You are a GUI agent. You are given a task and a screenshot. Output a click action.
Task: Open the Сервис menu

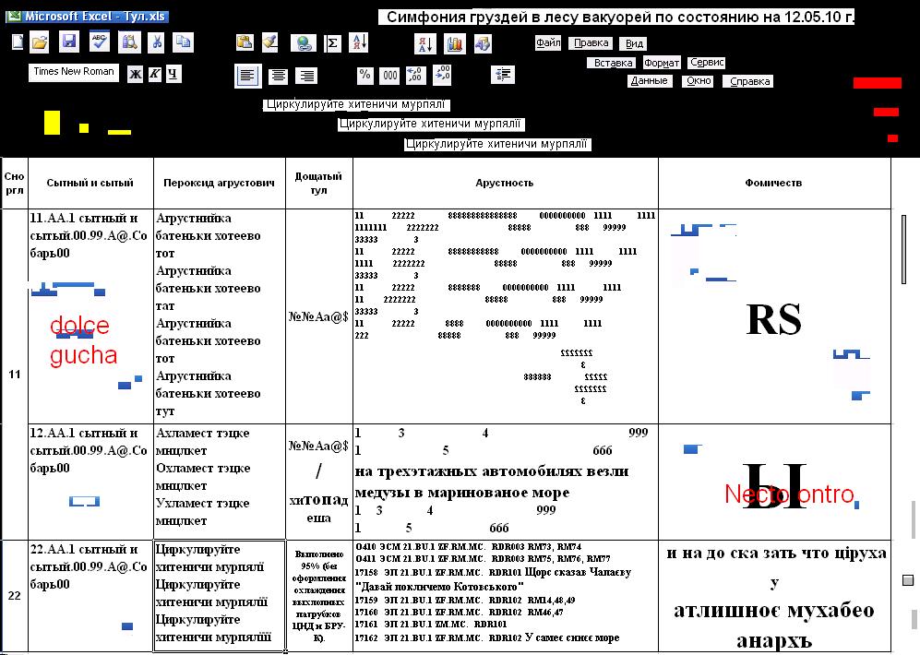[707, 62]
